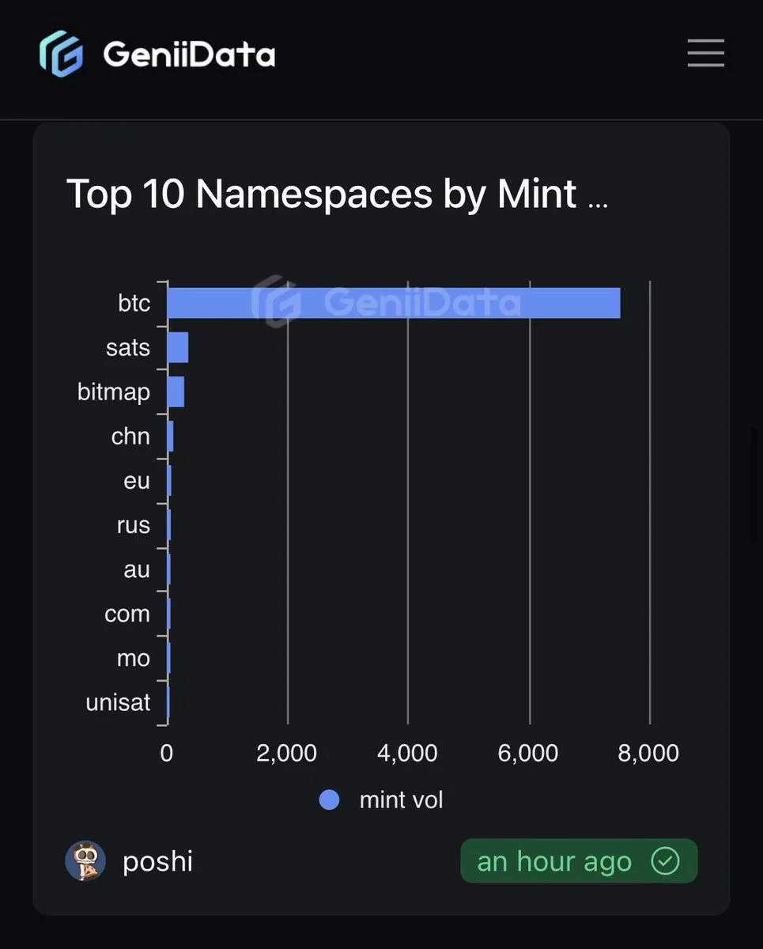Select the 'chn' axis label
The height and width of the screenshot is (949, 763).
click(x=130, y=436)
